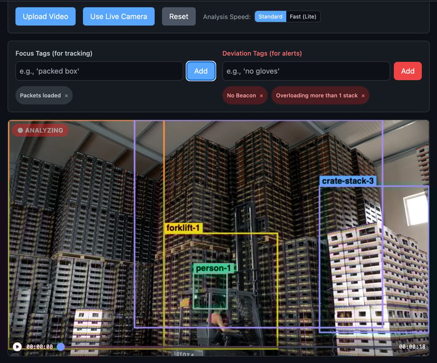The width and height of the screenshot is (437, 363).
Task: Click the video progress slider handle
Action: pos(61,347)
